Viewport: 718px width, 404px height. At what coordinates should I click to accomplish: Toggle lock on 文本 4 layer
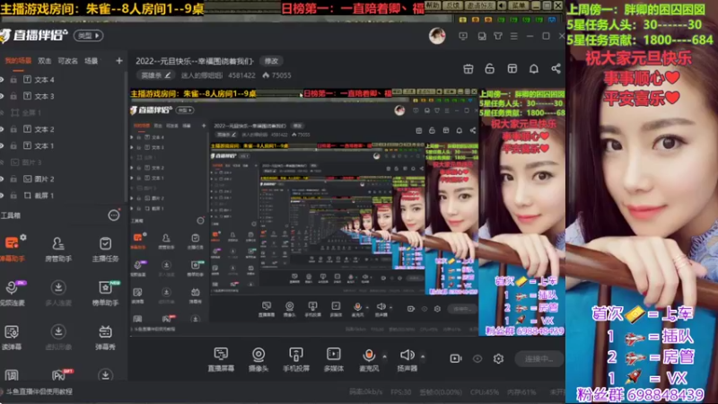(x=13, y=80)
